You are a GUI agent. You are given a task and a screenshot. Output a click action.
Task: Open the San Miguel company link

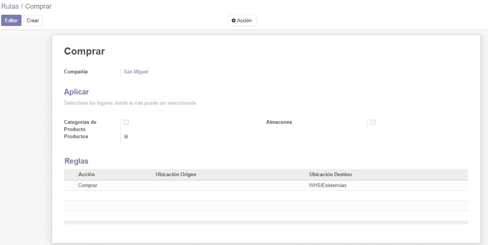pyautogui.click(x=136, y=72)
